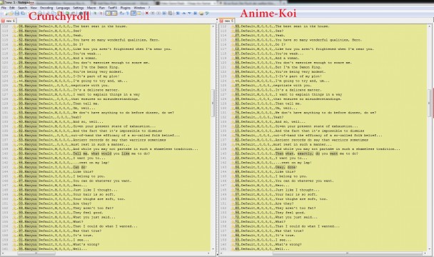
Task: Click the left pane vertical scrollbar thumb
Action: coord(213,103)
